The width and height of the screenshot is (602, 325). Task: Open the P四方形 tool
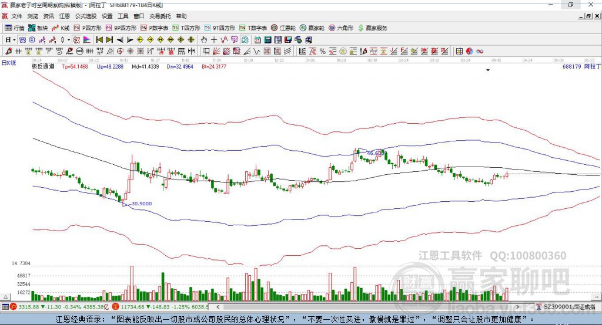coord(88,28)
